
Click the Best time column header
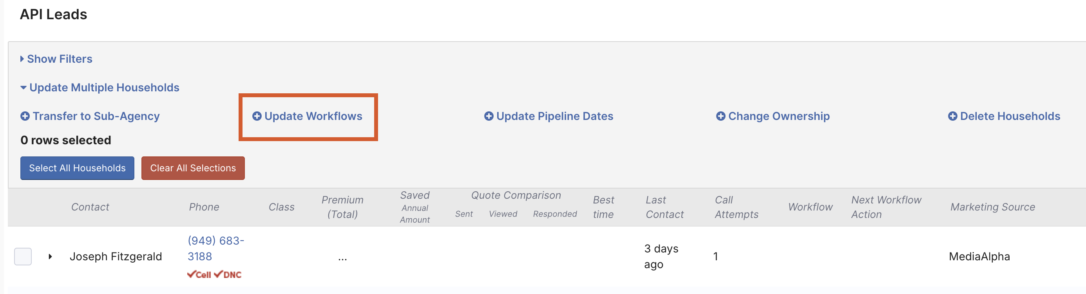coord(603,207)
